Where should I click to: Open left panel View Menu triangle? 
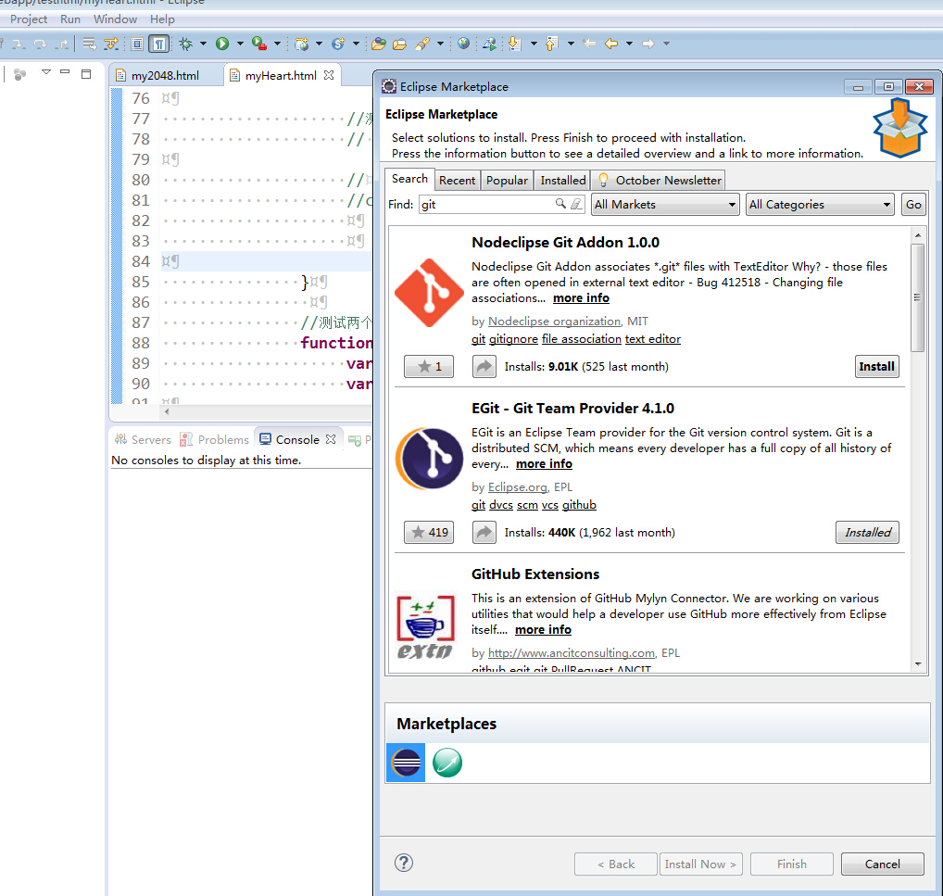click(46, 72)
